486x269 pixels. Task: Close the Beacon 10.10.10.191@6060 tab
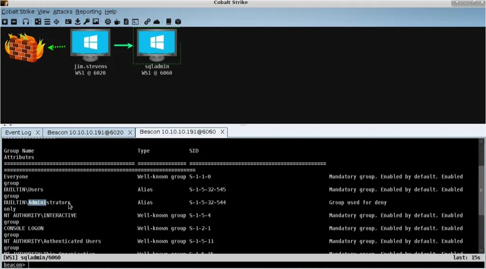[222, 132]
